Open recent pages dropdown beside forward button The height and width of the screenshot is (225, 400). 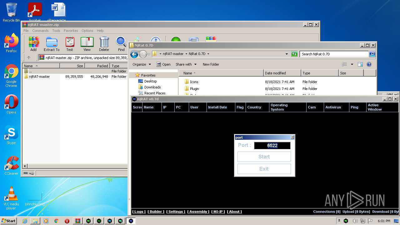[149, 54]
